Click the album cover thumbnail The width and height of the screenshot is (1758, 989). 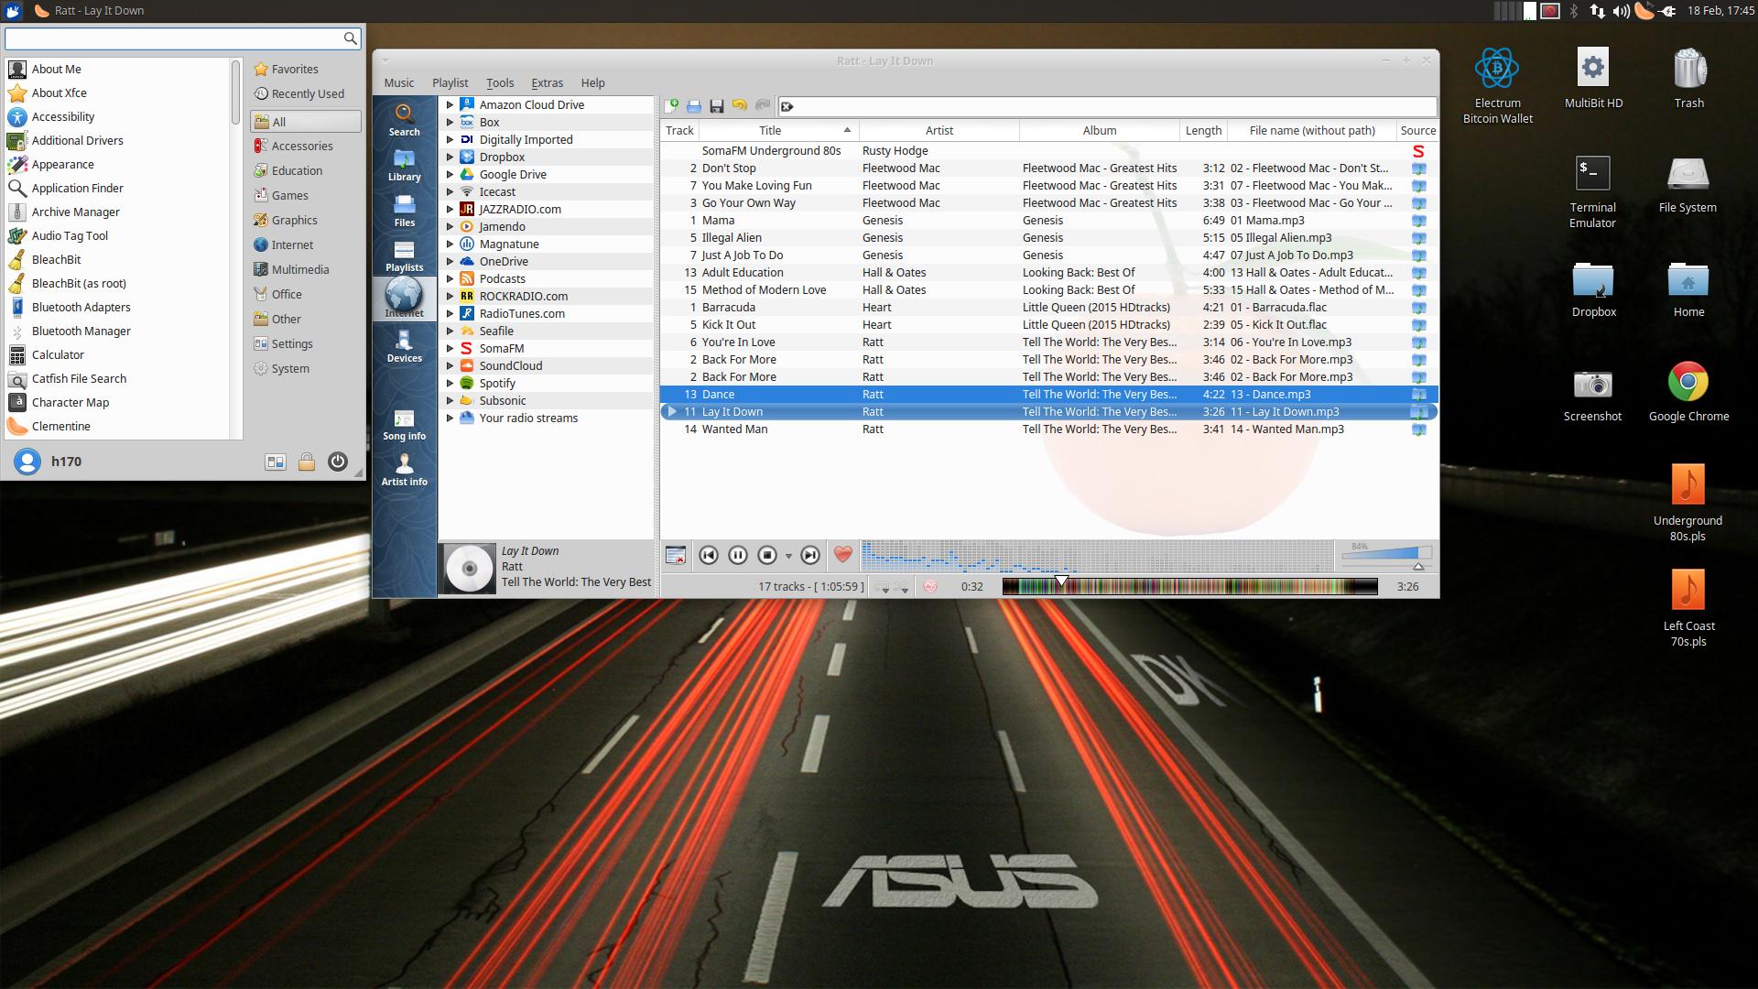pos(469,568)
